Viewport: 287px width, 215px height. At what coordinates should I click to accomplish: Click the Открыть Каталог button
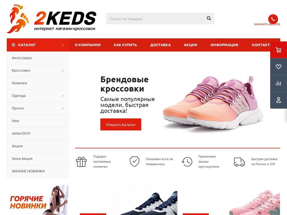coord(121,125)
